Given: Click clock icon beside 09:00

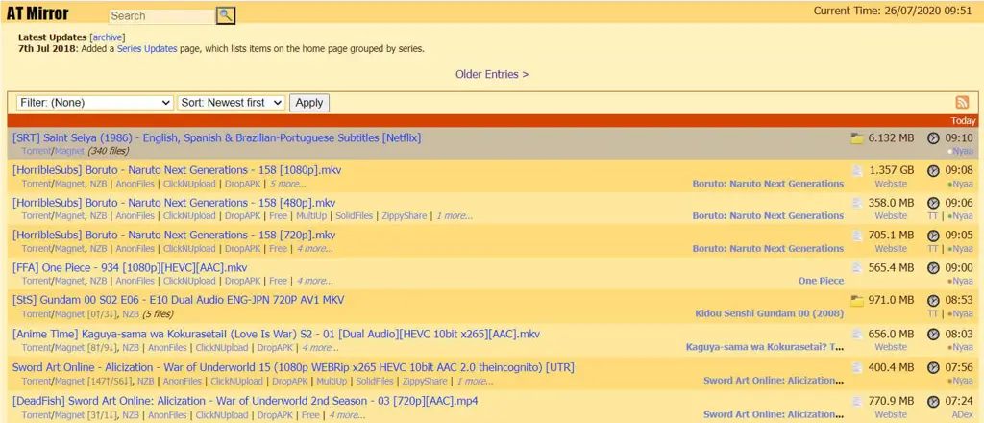Looking at the screenshot, I should pyautogui.click(x=933, y=268).
